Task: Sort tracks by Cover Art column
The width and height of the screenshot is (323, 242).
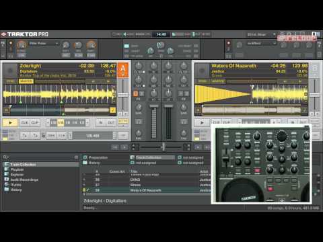Action: [117, 171]
